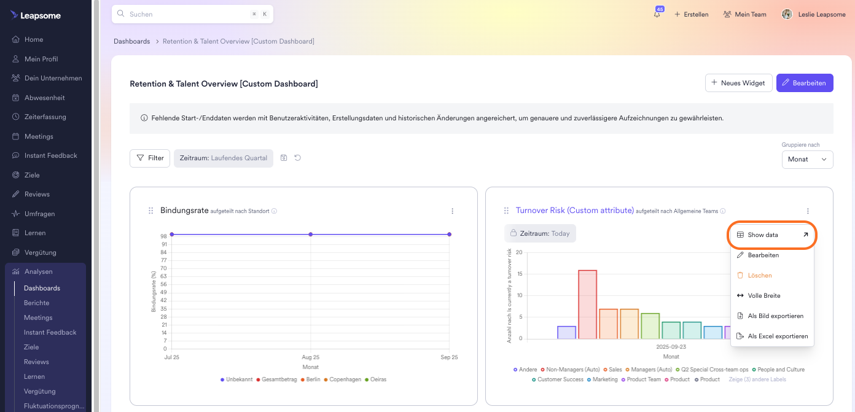The width and height of the screenshot is (855, 412).
Task: Click Leslie Leapsome's profile avatar
Action: 787,14
